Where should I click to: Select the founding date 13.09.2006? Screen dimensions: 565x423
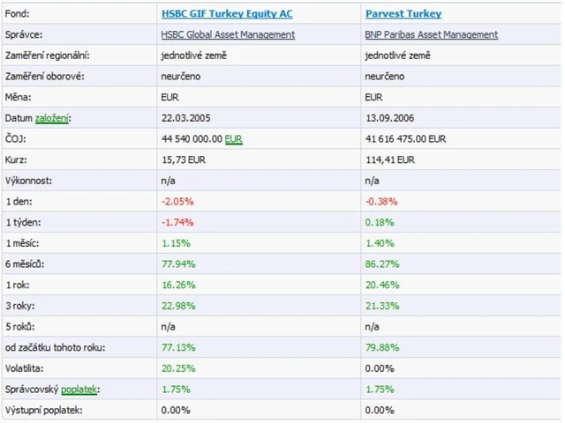(x=388, y=118)
